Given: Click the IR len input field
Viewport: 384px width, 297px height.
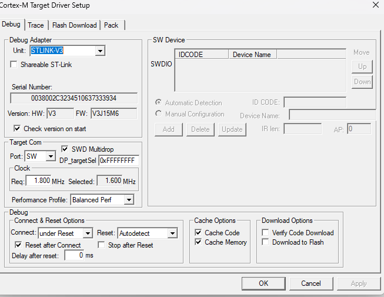Looking at the screenshot, I should point(303,129).
